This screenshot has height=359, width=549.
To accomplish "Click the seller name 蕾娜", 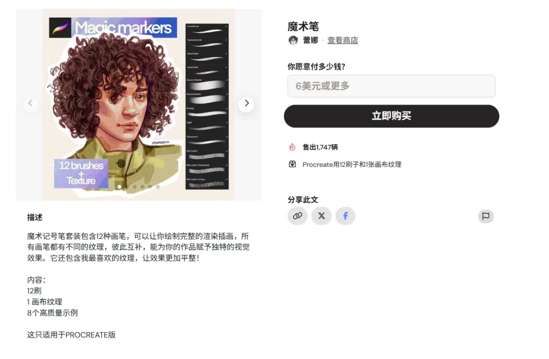I will pos(310,40).
